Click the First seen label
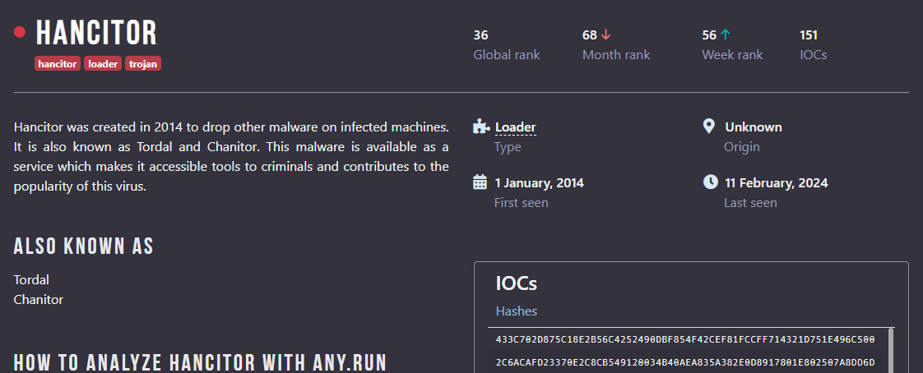This screenshot has height=373, width=923. tap(521, 203)
